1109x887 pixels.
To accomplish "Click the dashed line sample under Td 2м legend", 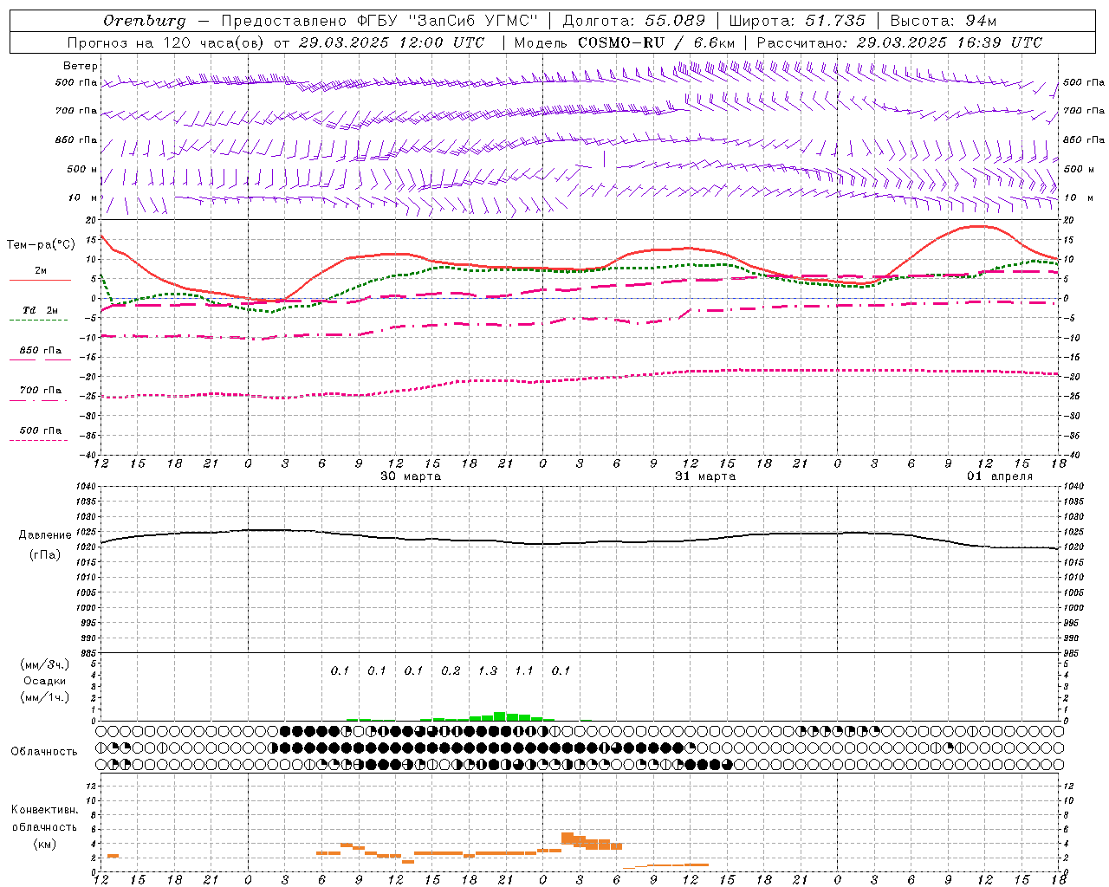I will pyautogui.click(x=38, y=320).
